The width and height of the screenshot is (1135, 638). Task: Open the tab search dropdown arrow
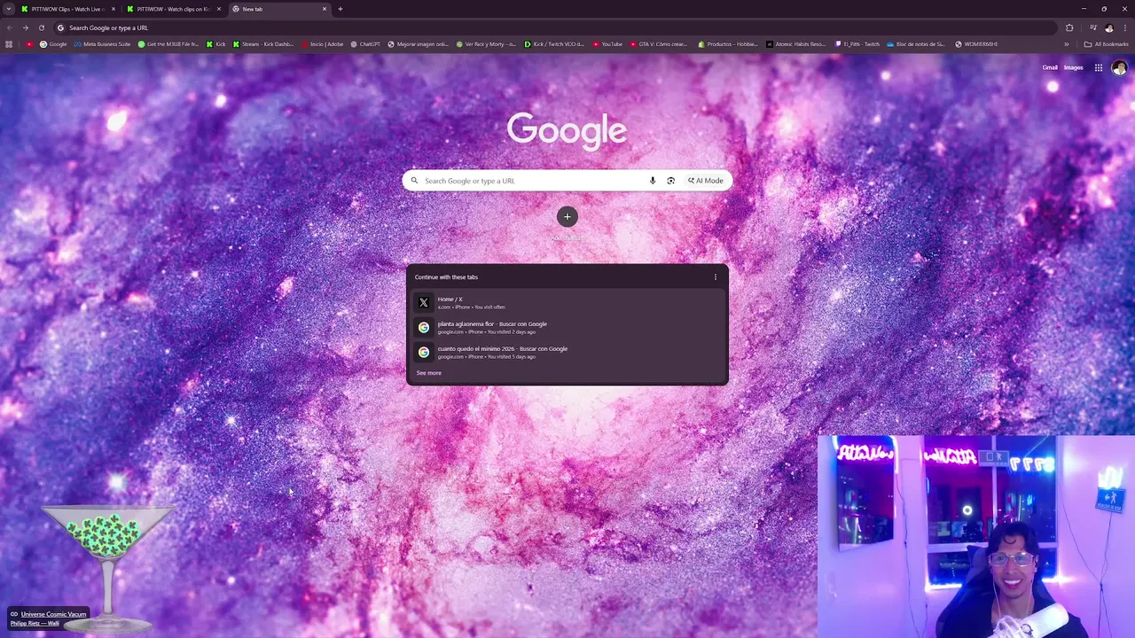click(9, 9)
